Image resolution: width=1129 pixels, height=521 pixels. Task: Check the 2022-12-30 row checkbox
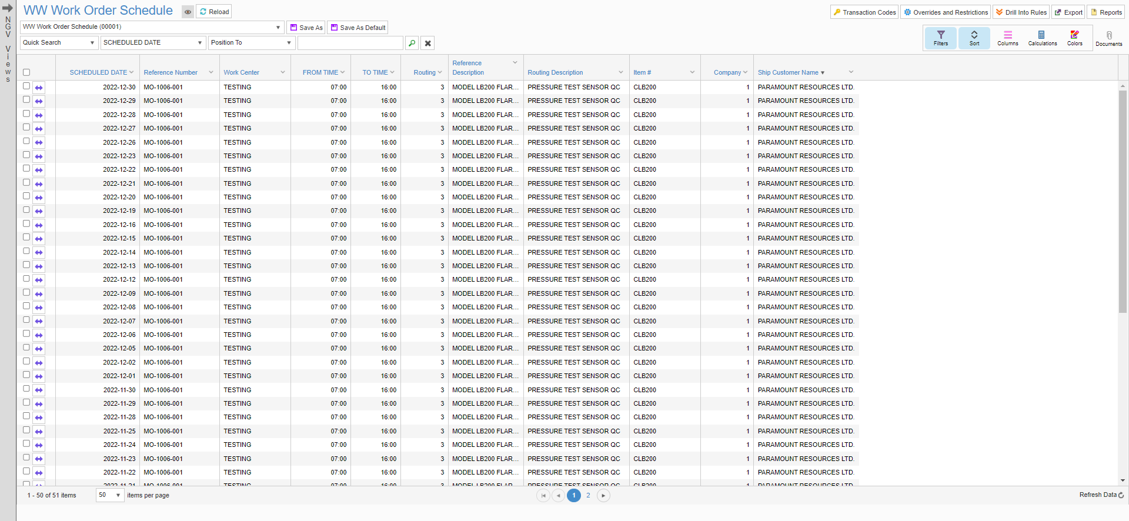[26, 86]
